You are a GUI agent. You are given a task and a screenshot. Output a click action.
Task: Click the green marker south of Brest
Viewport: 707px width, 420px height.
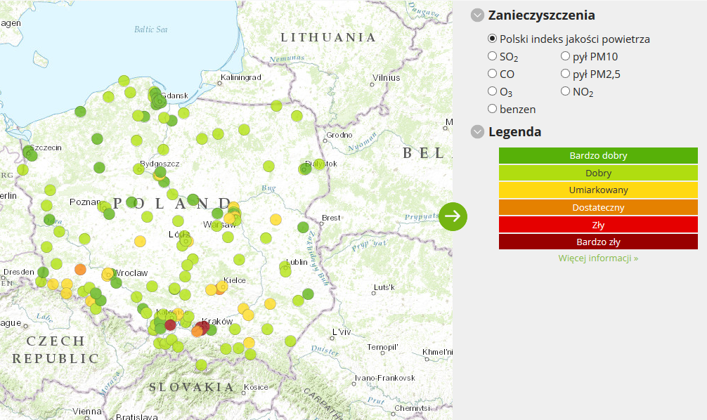coord(303,227)
